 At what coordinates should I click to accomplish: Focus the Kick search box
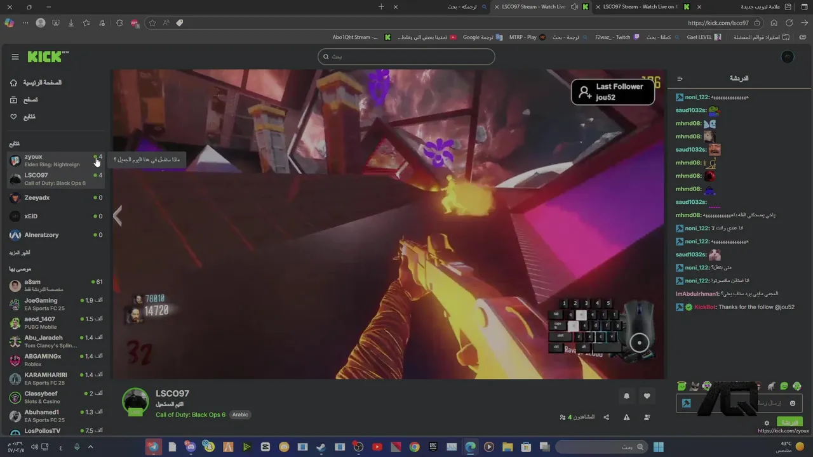406,56
